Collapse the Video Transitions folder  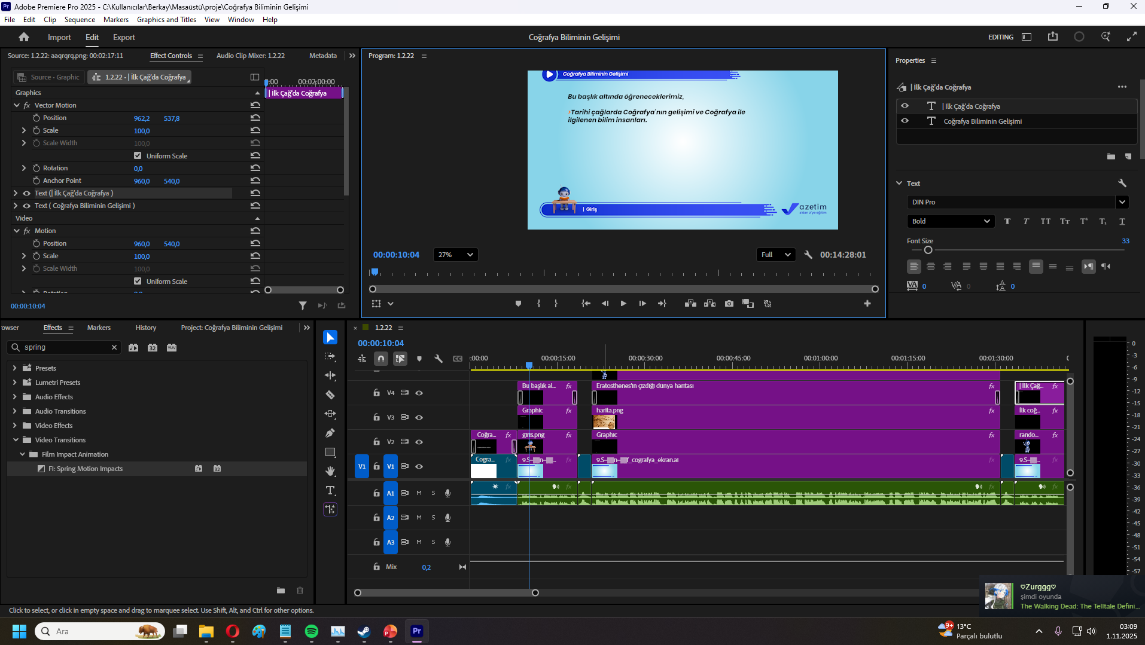(16, 440)
